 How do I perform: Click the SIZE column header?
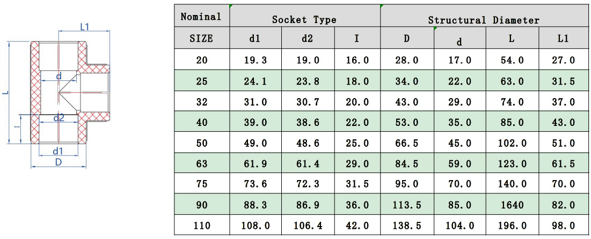click(201, 39)
